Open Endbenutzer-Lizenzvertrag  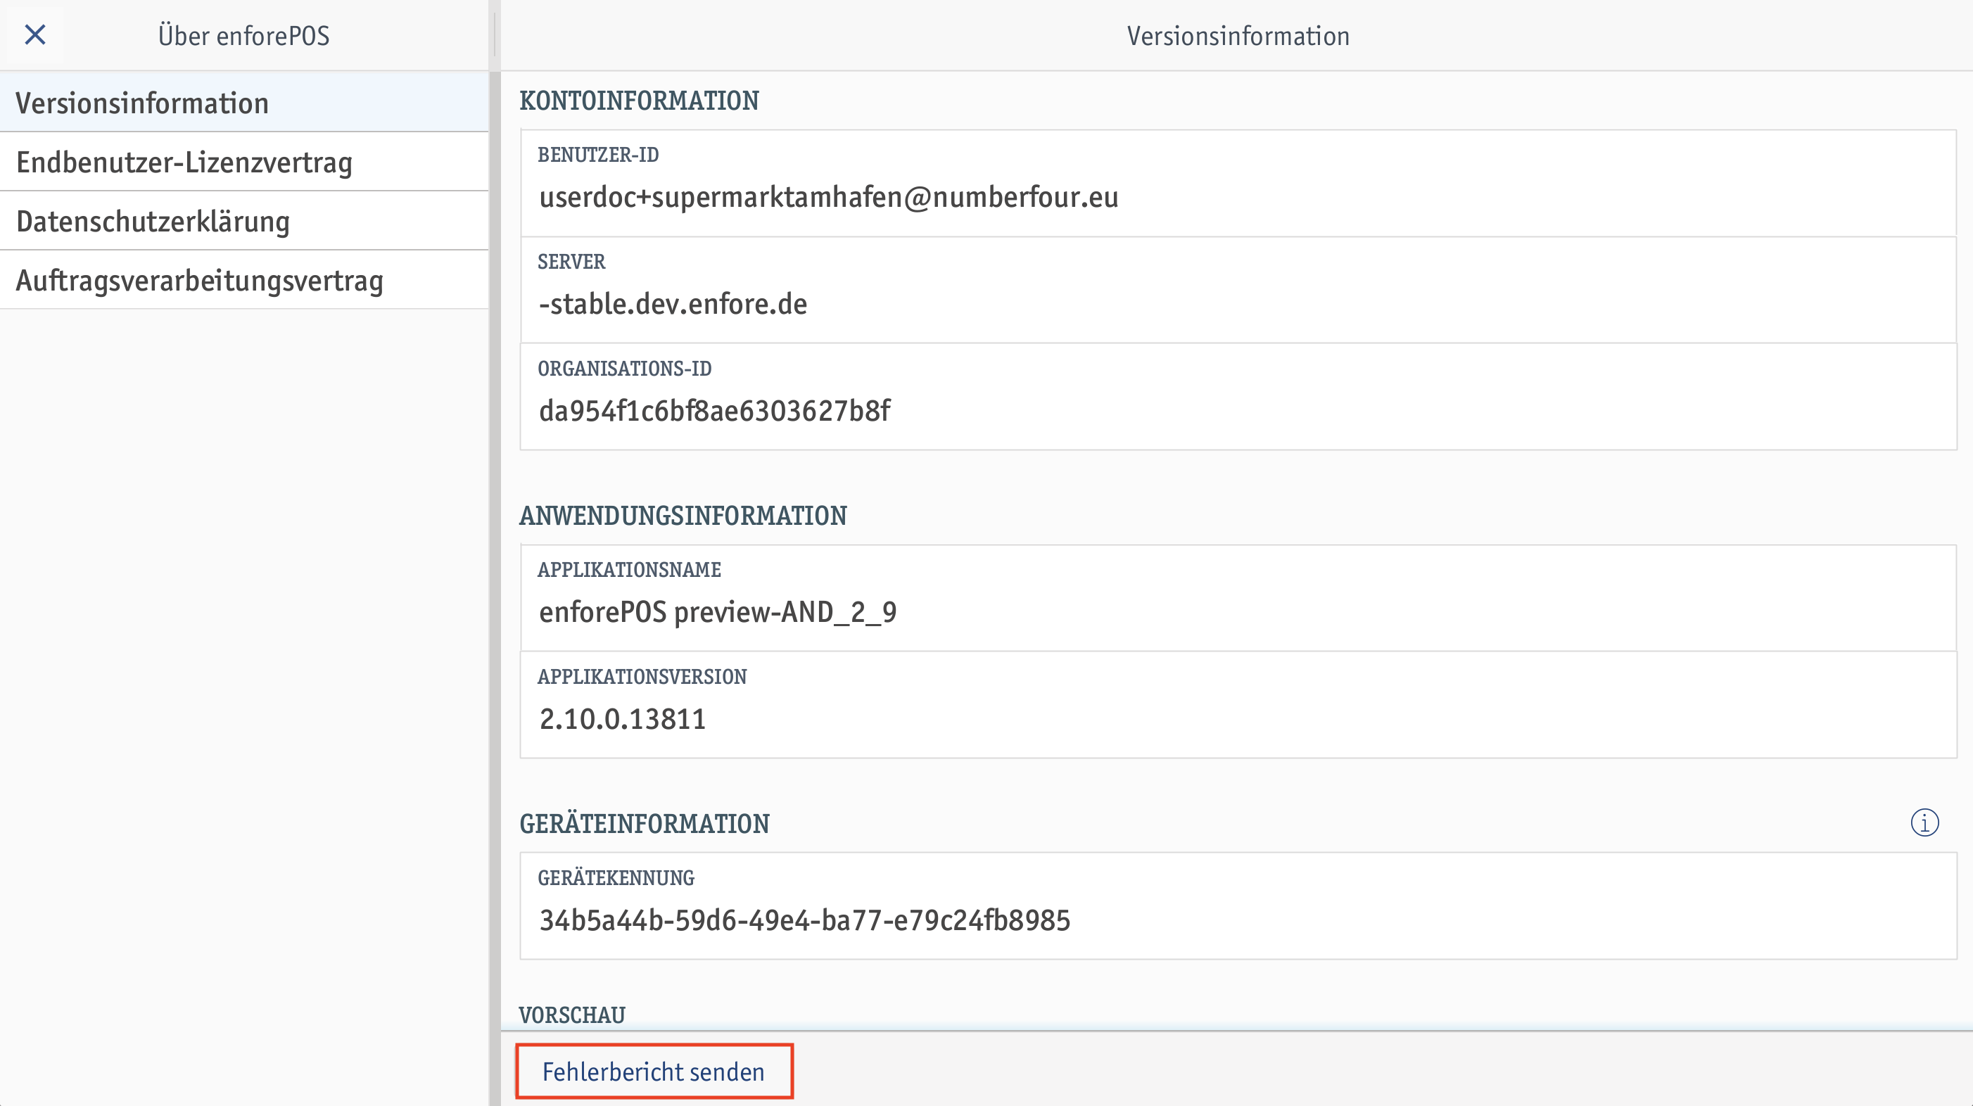(x=243, y=162)
